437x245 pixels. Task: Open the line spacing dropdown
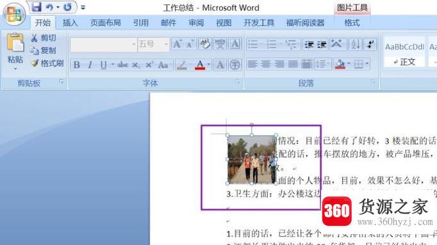tap(323, 65)
